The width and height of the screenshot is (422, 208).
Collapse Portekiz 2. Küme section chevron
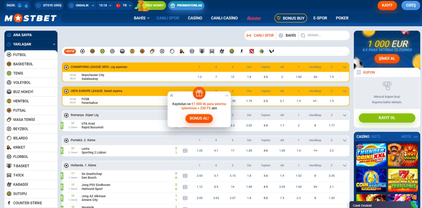[345, 140]
